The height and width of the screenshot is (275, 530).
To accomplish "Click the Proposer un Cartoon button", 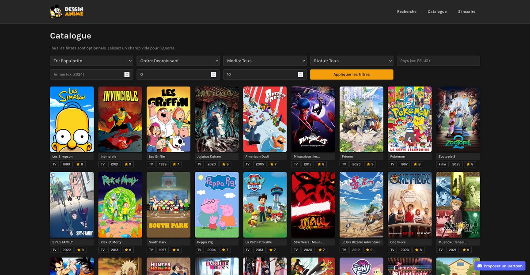I will 500,266.
